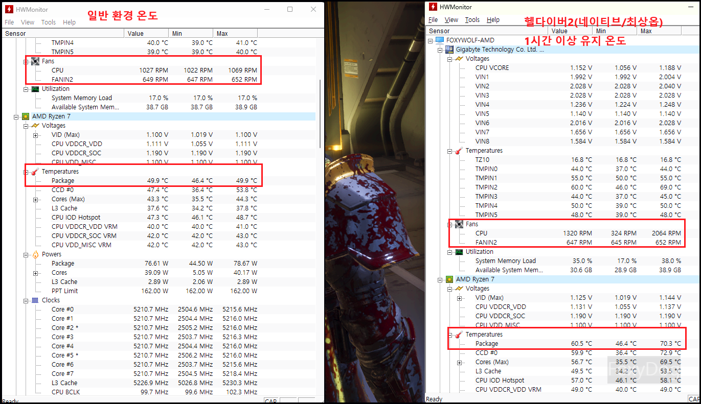Click the 70.3 °C Package max value

(671, 344)
